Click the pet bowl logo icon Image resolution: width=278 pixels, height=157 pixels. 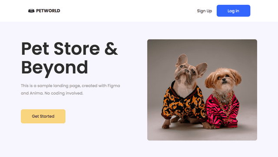pos(31,11)
